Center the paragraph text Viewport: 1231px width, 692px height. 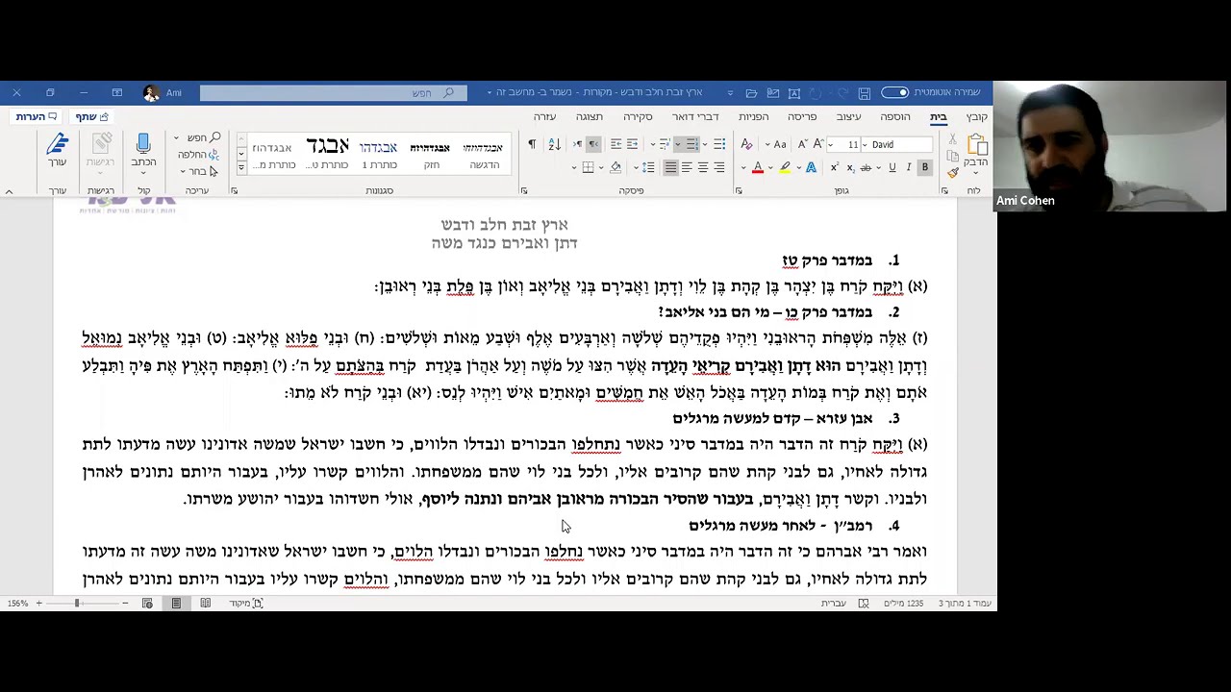(x=703, y=167)
